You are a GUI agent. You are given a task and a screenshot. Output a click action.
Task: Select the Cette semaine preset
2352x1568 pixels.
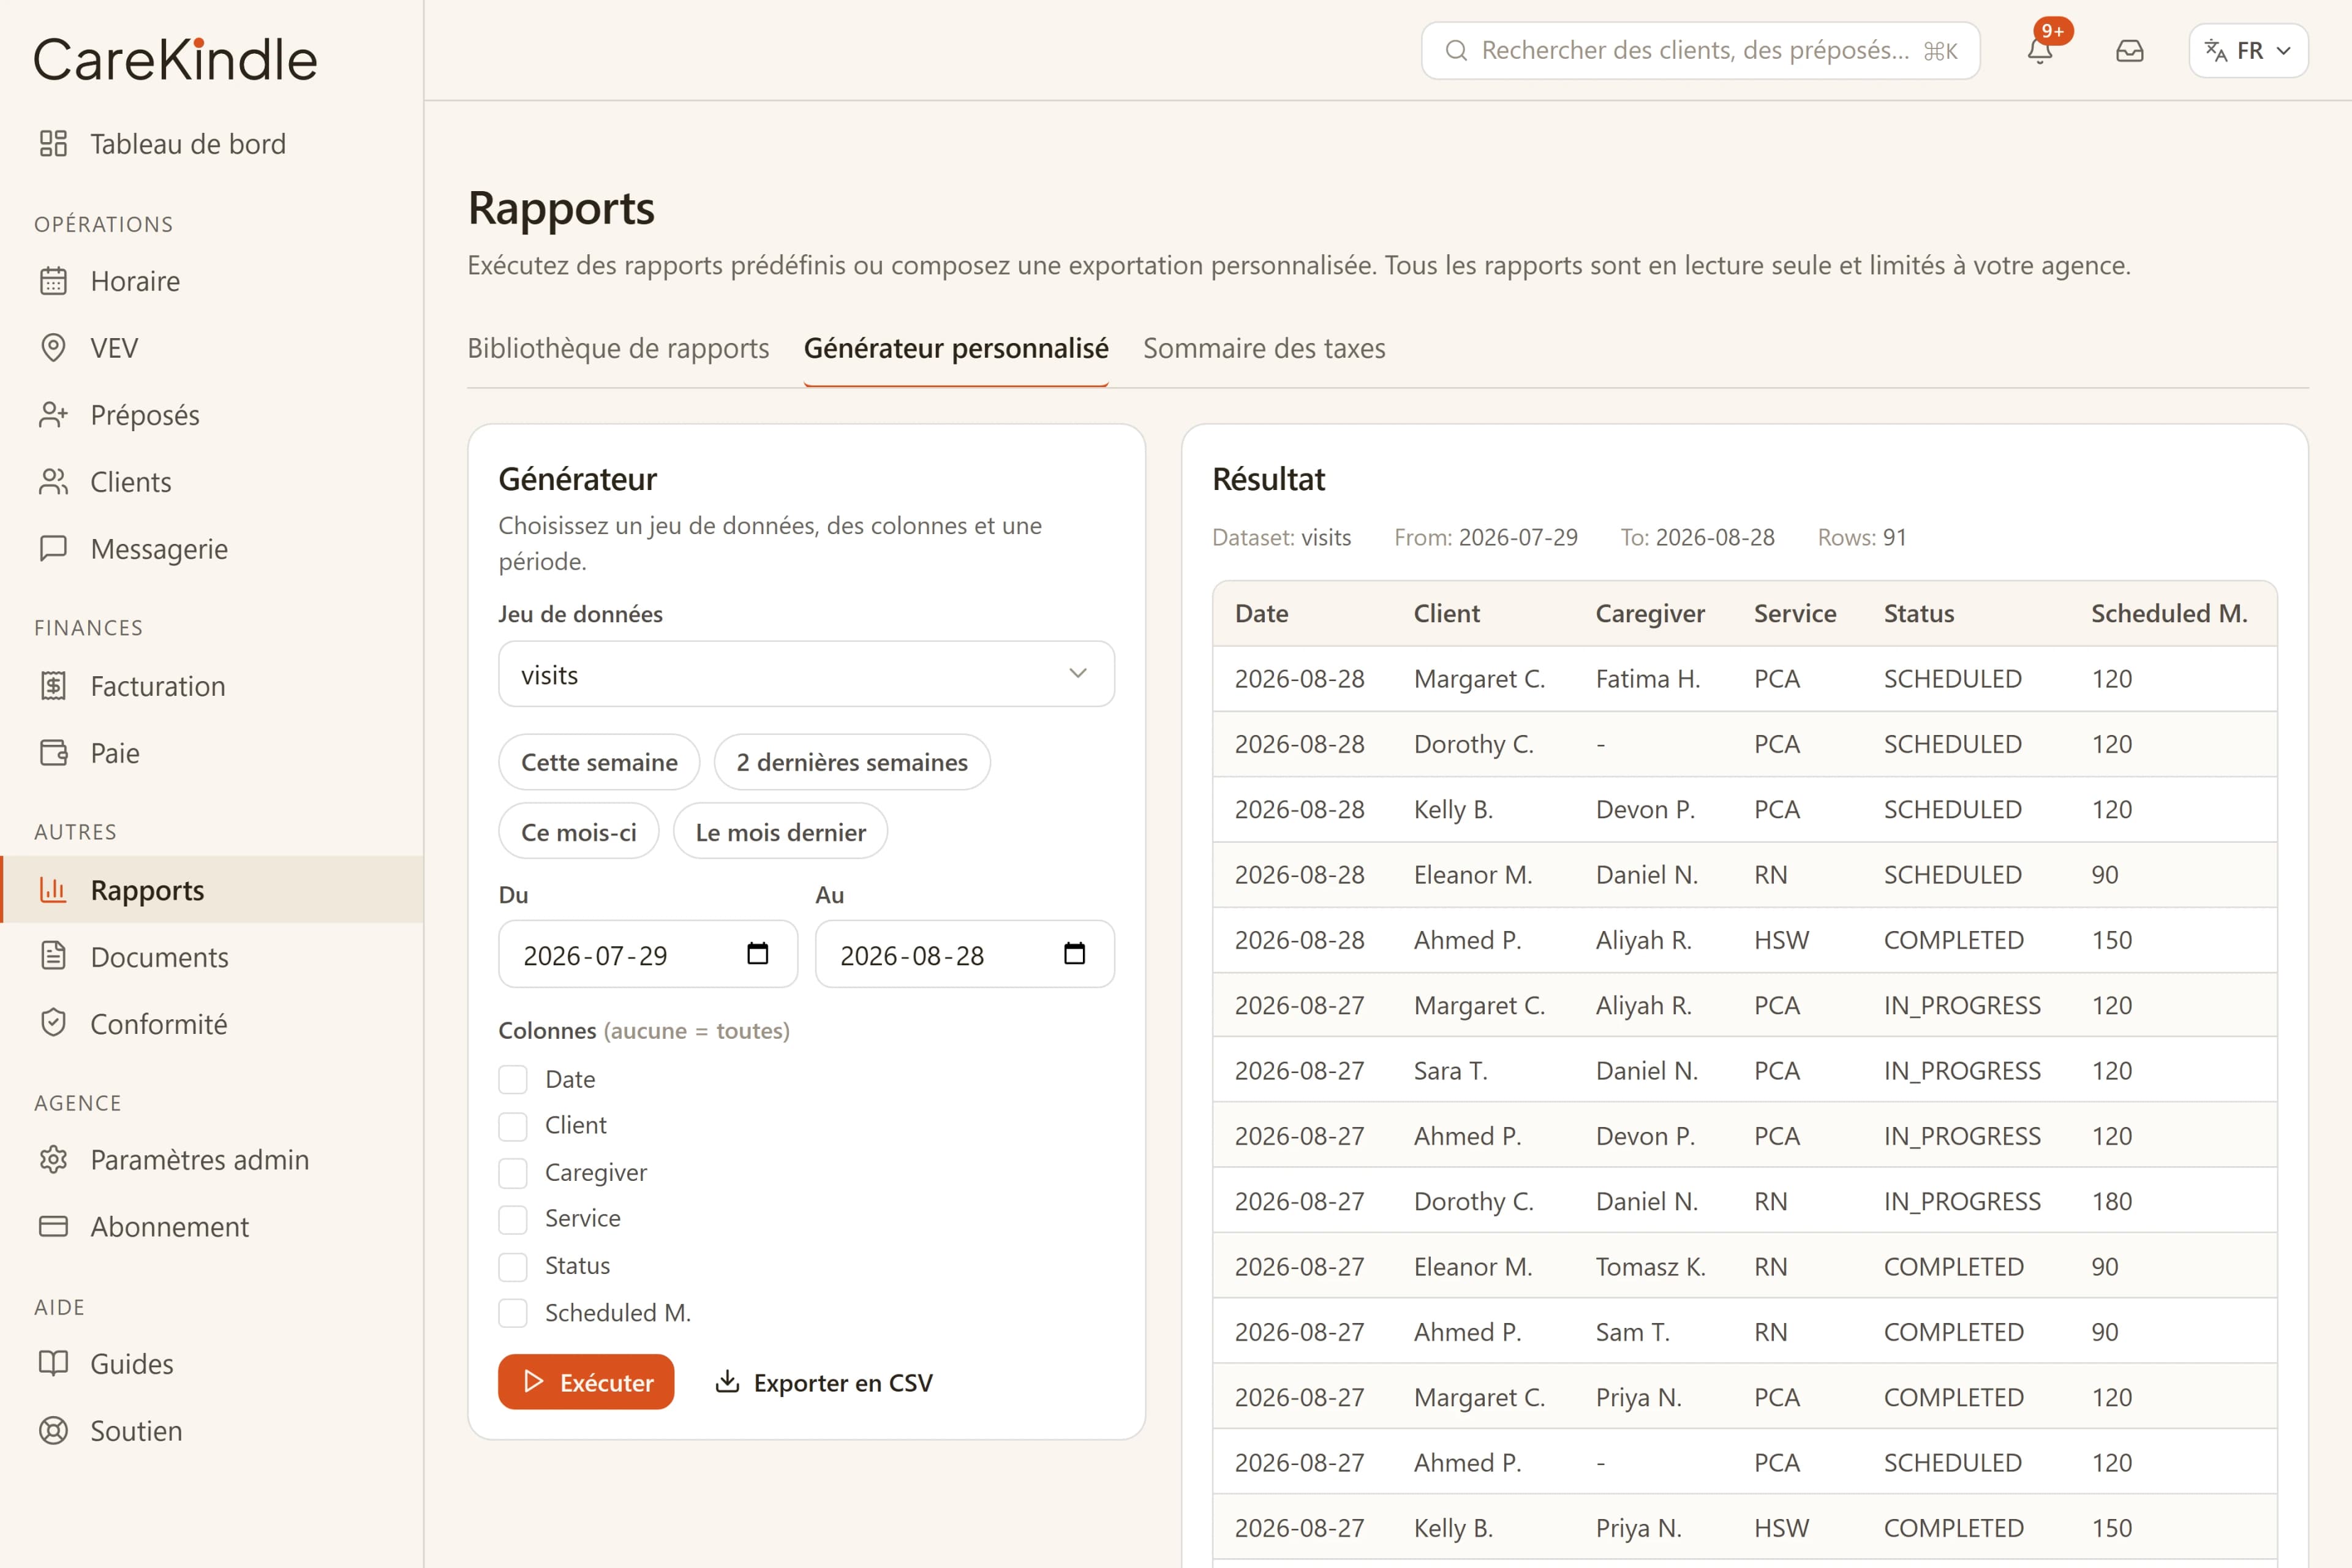[x=599, y=762]
